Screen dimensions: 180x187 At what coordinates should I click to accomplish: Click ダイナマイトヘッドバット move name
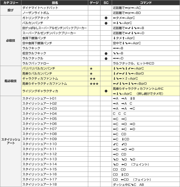coord(40,8)
